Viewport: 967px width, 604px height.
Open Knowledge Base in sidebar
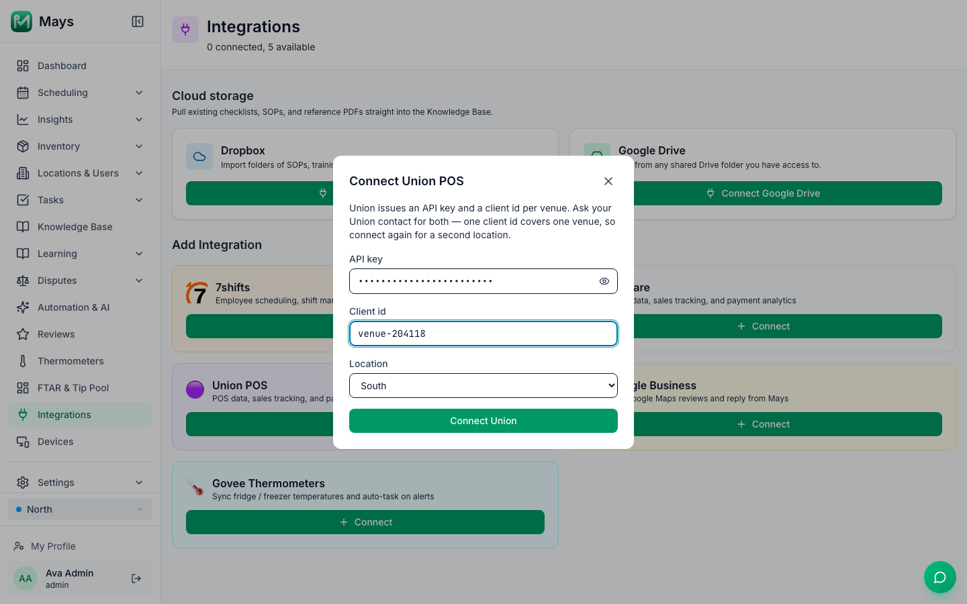point(81,227)
